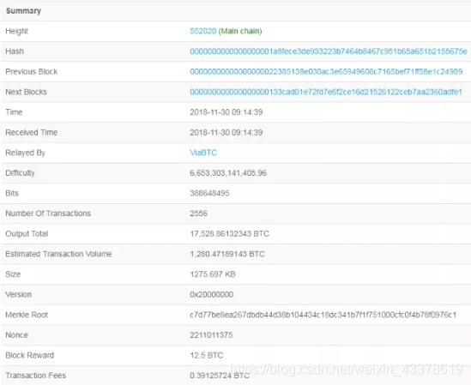Select the Time row's value 2018-11-30 09:14:39

[226, 112]
